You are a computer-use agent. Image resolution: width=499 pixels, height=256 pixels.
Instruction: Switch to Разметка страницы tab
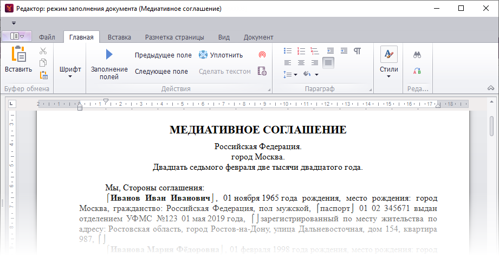click(x=174, y=37)
